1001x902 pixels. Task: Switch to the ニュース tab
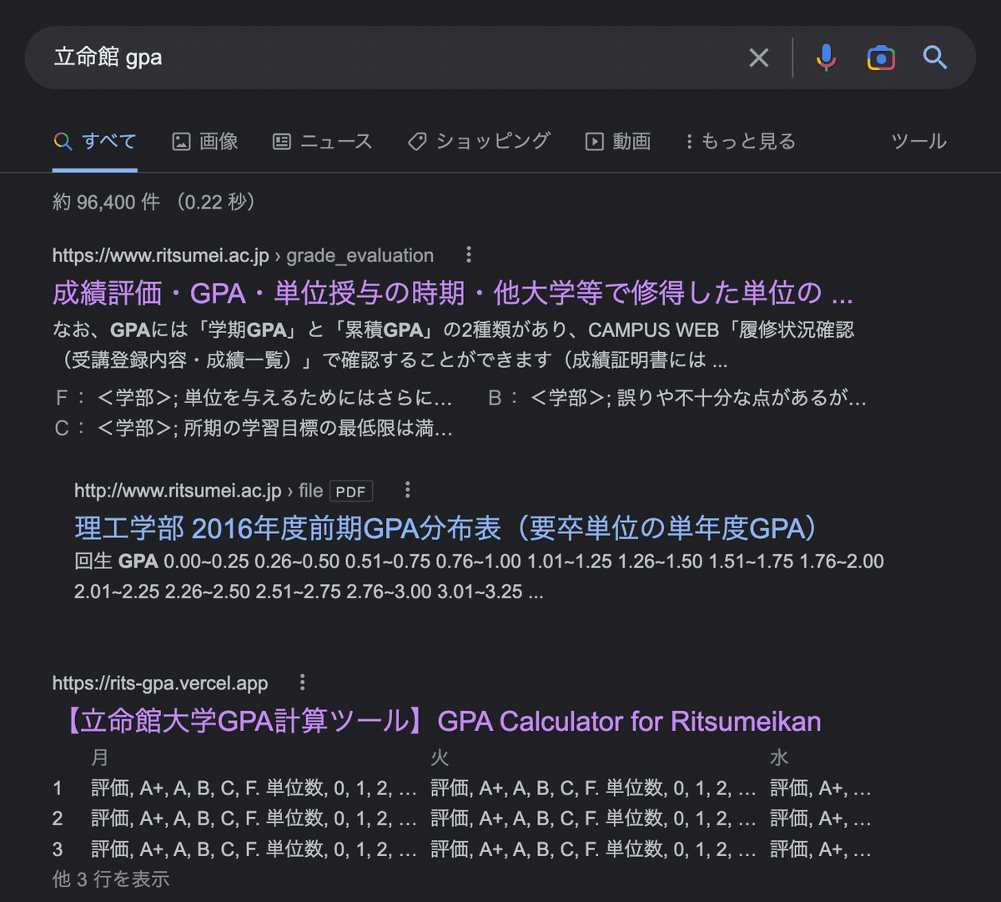(x=323, y=141)
